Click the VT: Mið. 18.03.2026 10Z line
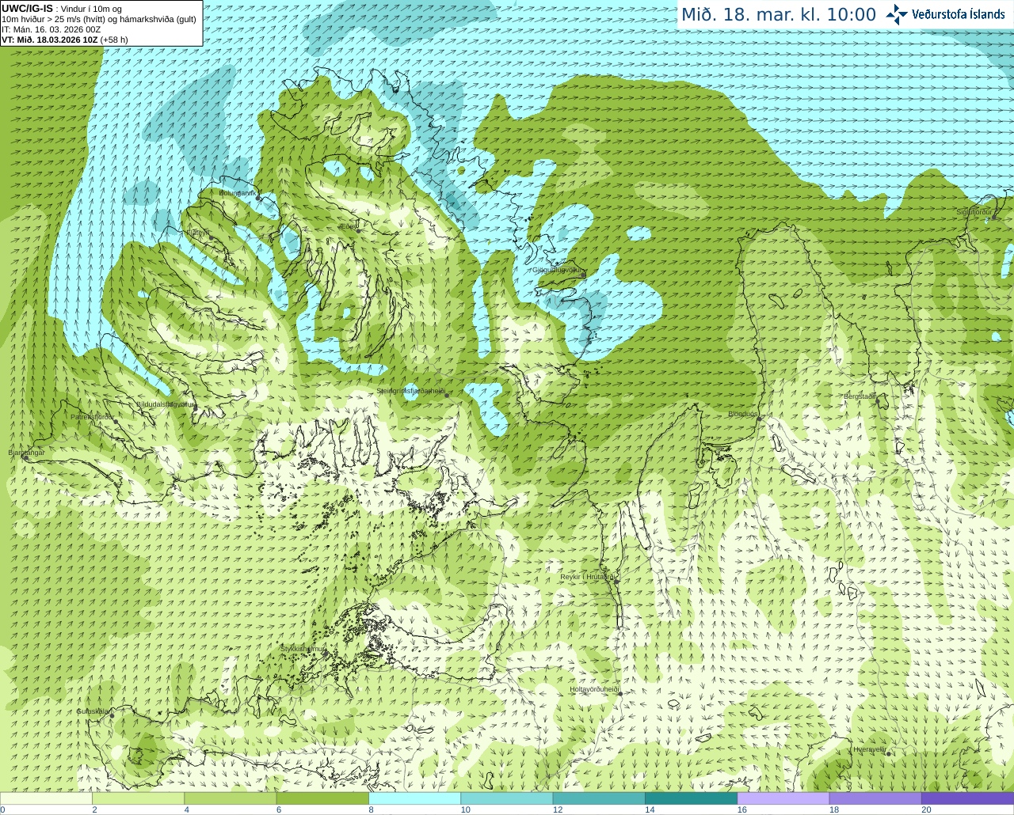 click(65, 40)
